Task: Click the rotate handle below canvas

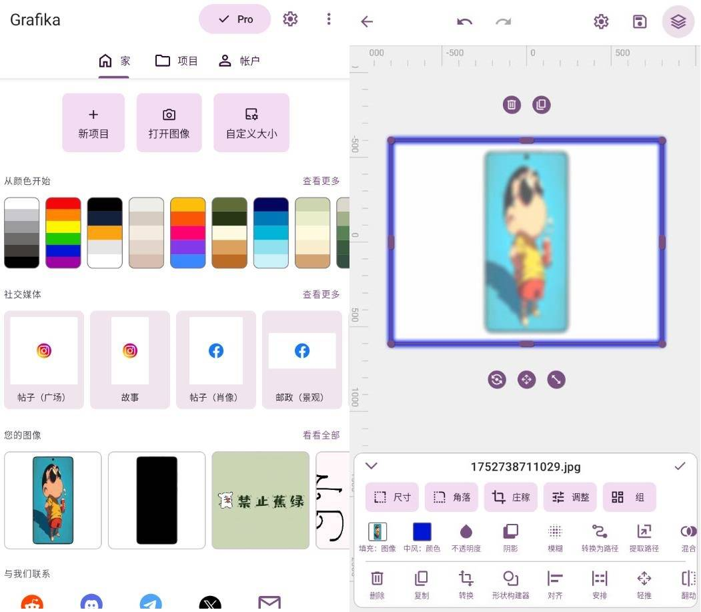Action: [497, 380]
